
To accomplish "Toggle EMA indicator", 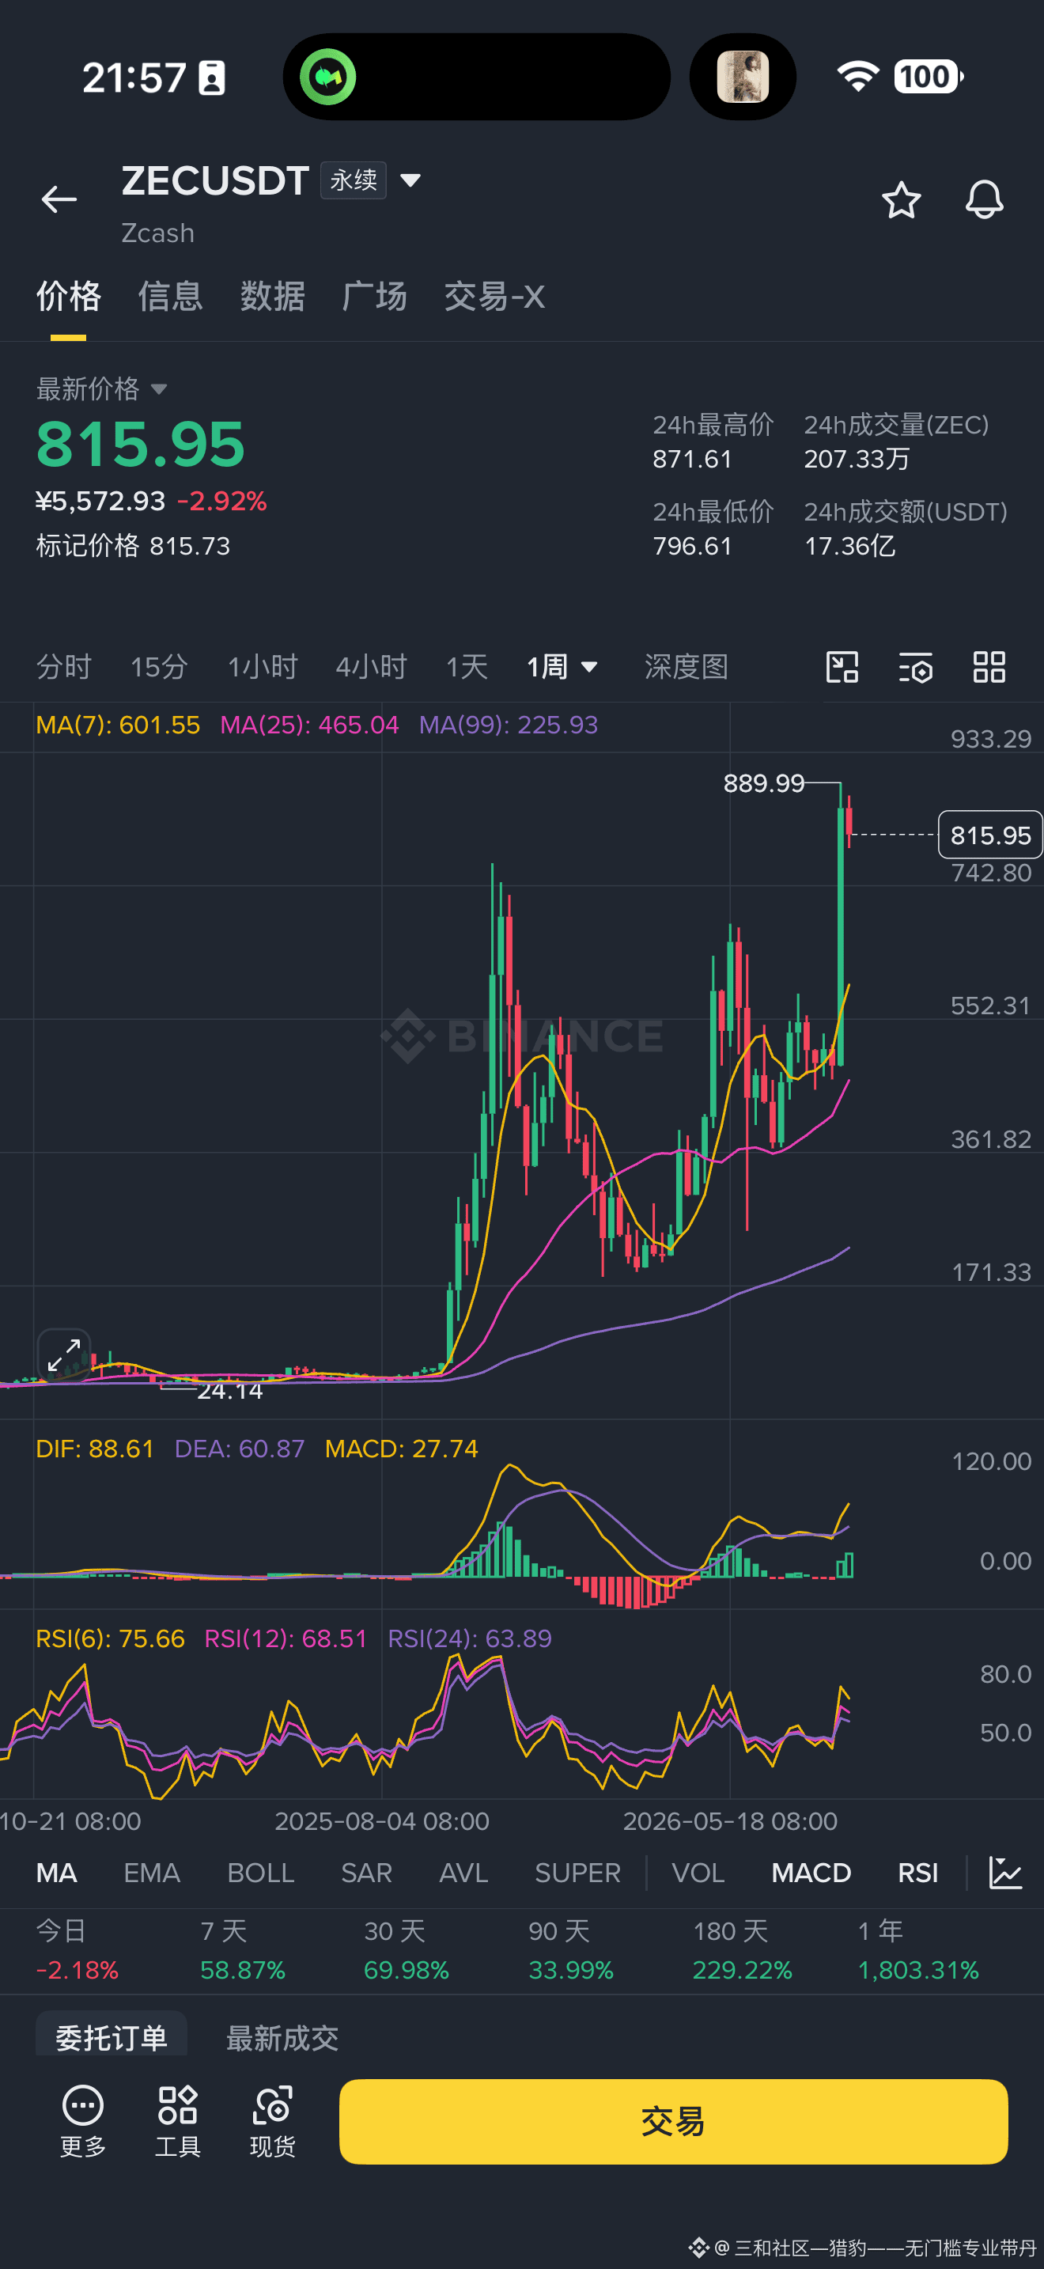I will pos(151,1873).
